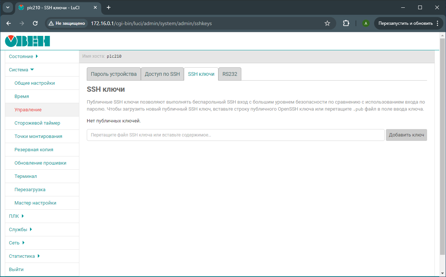Go back using the browser back arrow
The width and height of the screenshot is (446, 277).
pos(9,23)
